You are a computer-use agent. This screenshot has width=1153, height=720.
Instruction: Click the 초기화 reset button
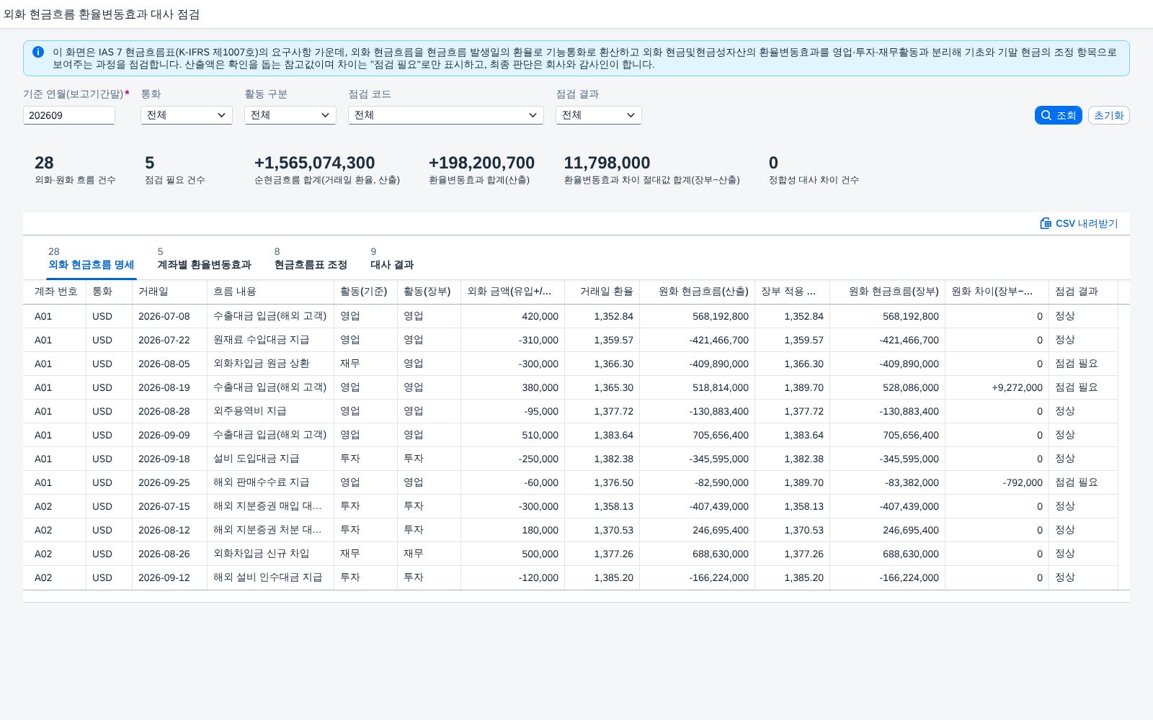tap(1108, 115)
